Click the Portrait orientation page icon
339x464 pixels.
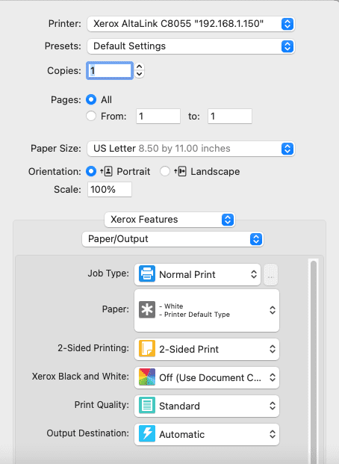[107, 171]
